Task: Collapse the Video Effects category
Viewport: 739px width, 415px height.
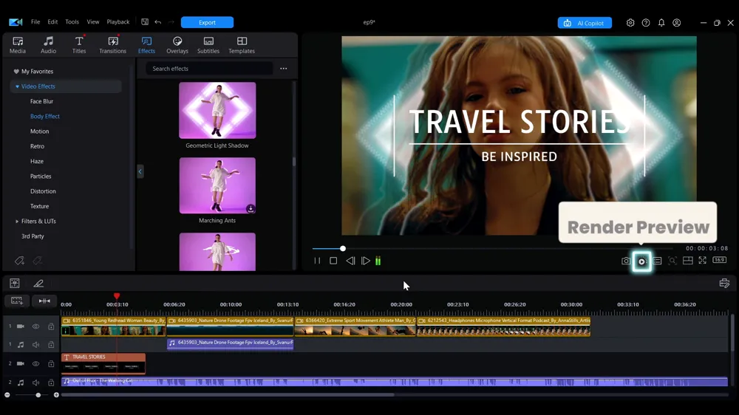Action: (x=17, y=86)
